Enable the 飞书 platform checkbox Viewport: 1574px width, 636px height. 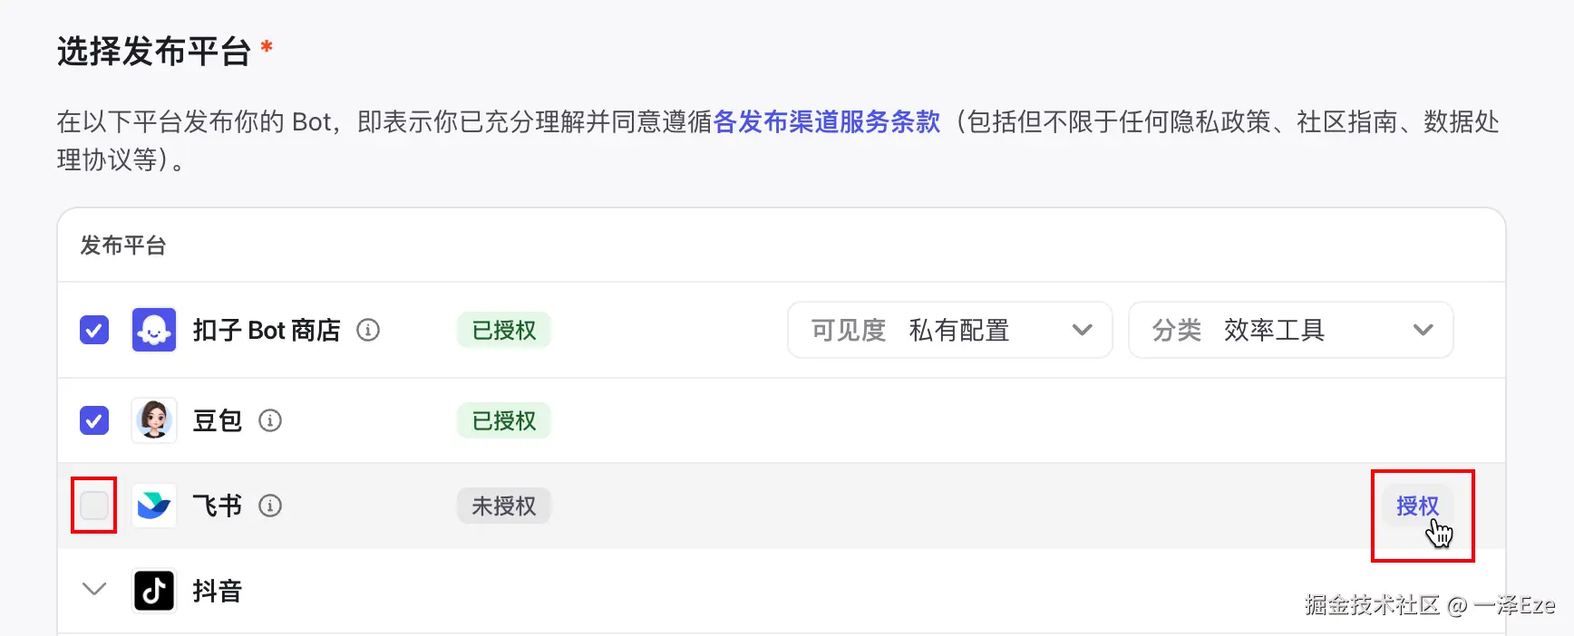coord(94,506)
